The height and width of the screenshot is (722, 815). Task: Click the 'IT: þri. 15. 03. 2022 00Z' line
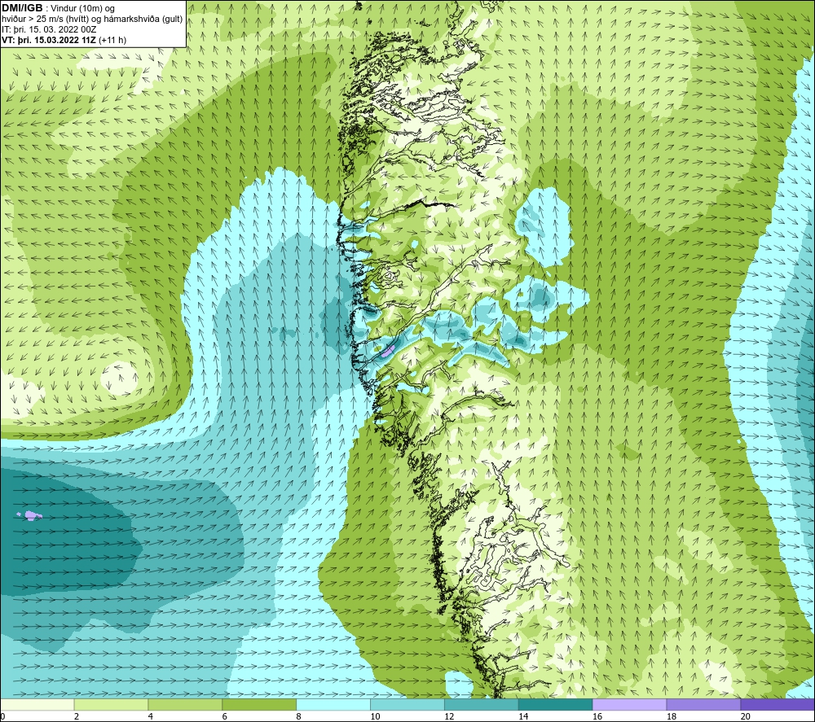(x=49, y=29)
